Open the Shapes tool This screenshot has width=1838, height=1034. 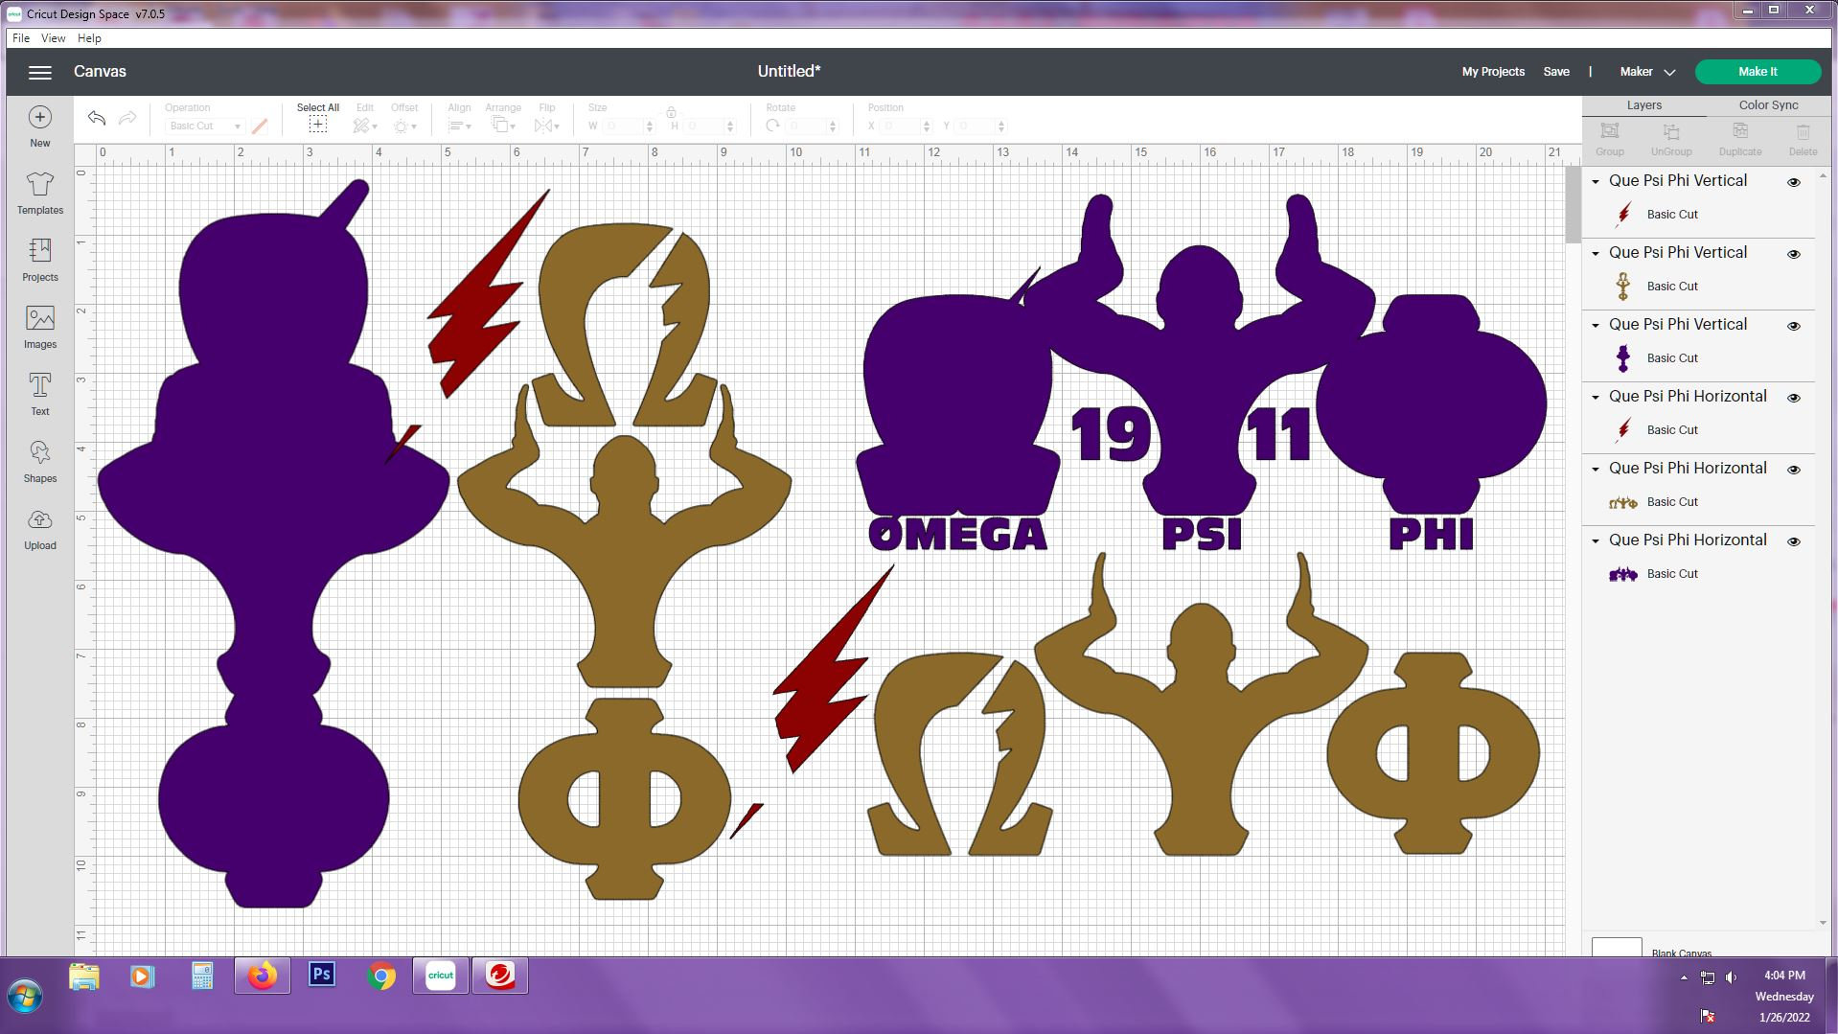tap(39, 459)
